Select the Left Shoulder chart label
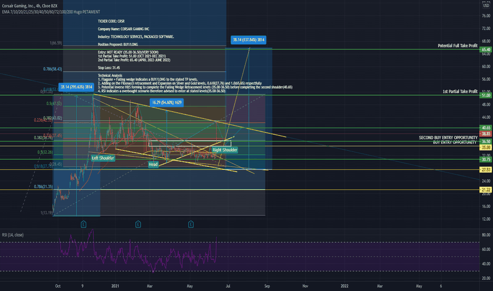The image size is (493, 291). [103, 158]
